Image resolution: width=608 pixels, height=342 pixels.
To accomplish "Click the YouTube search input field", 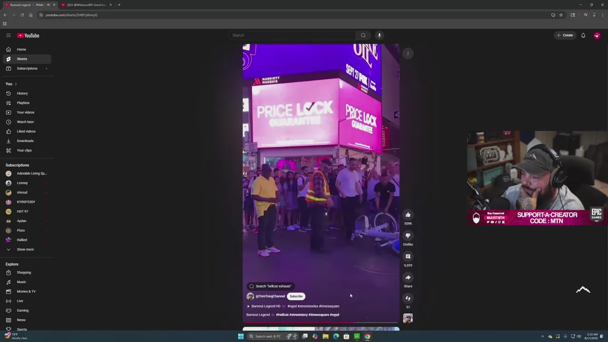I will (x=292, y=35).
